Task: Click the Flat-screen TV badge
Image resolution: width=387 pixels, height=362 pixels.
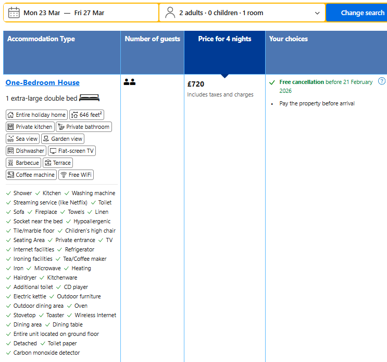Action: pyautogui.click(x=72, y=151)
